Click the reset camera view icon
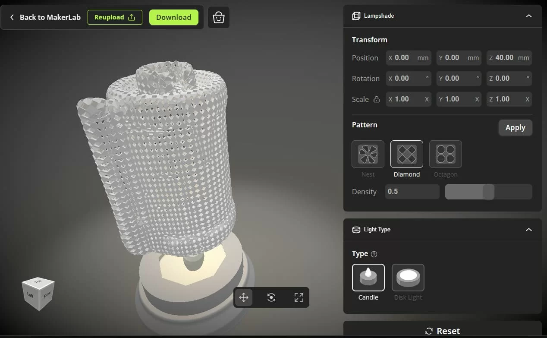This screenshot has height=338, width=547. click(271, 297)
